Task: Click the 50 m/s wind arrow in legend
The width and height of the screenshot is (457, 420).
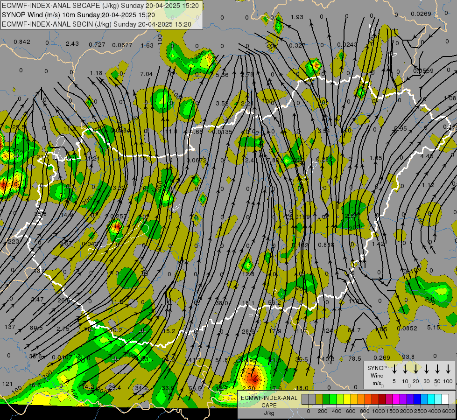Action: coord(437,369)
